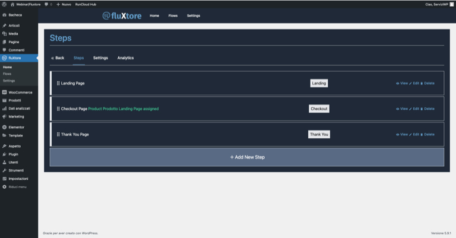Screen dimensions: 456x238
Task: Open Elementor in the sidebar
Action: click(x=15, y=127)
